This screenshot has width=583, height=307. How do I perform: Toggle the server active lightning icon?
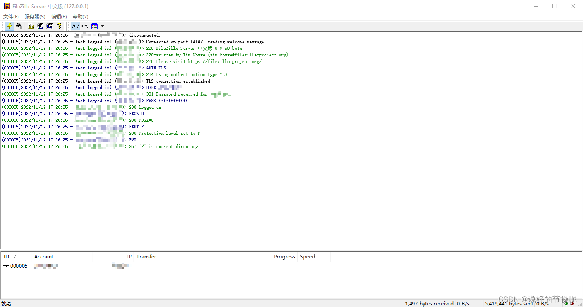(9, 26)
